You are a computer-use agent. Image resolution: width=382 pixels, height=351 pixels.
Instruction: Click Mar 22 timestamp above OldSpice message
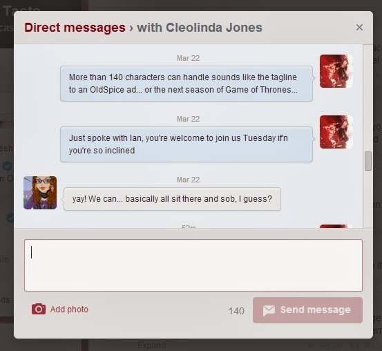(x=188, y=58)
